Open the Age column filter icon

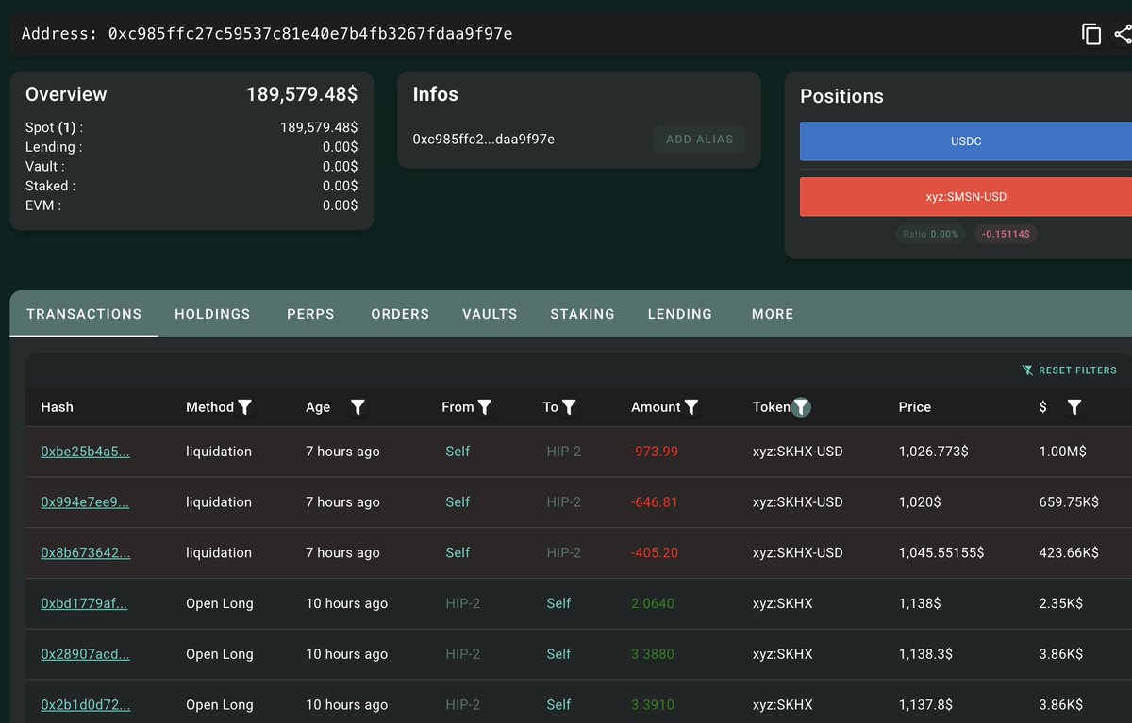[358, 407]
